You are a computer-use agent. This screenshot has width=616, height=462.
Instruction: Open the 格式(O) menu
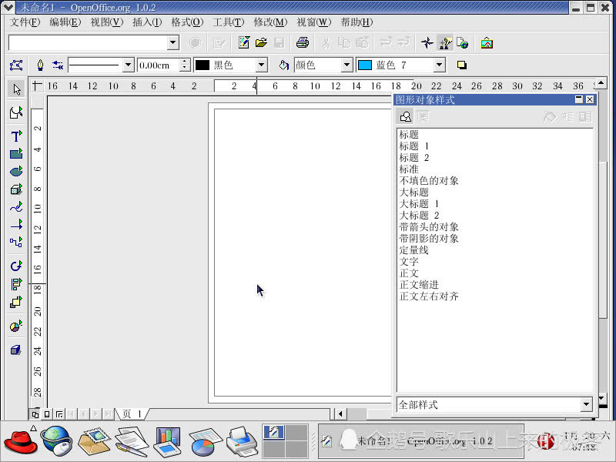coord(187,22)
